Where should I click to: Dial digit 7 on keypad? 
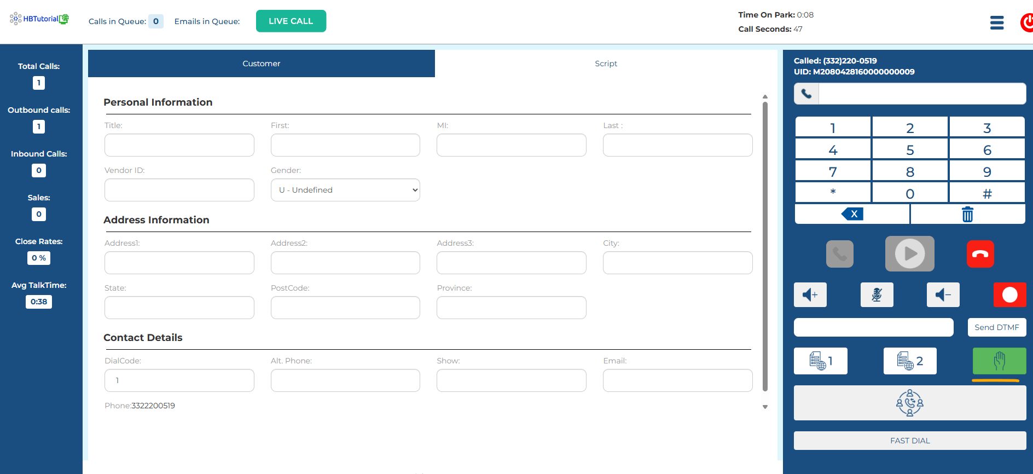tap(833, 171)
